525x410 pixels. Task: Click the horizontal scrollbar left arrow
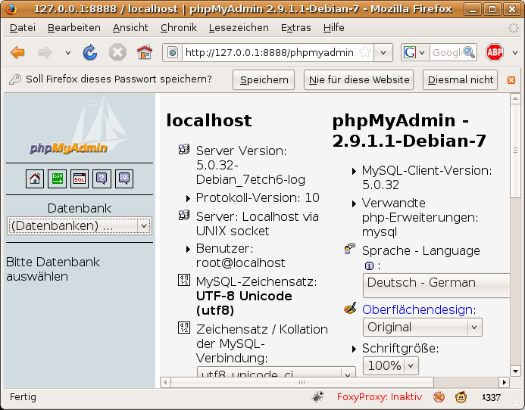(165, 382)
